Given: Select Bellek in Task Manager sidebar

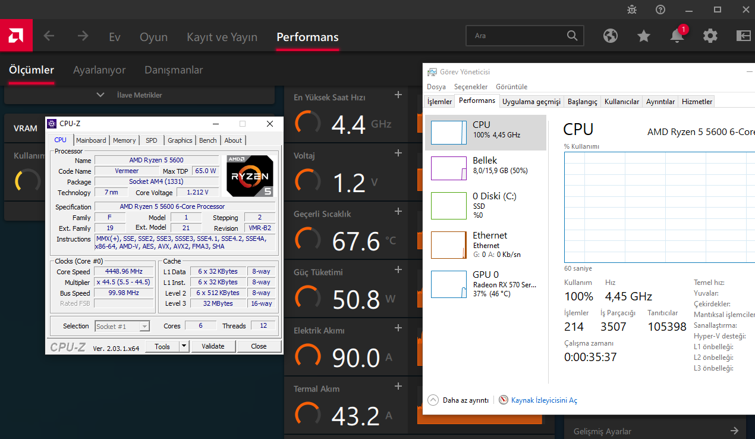Looking at the screenshot, I should [486, 168].
